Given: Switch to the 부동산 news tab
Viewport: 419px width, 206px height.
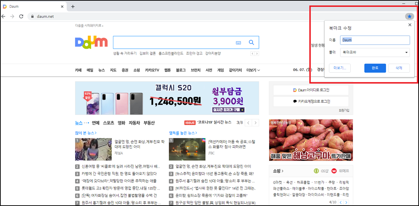Looking at the screenshot, I should coord(149,123).
